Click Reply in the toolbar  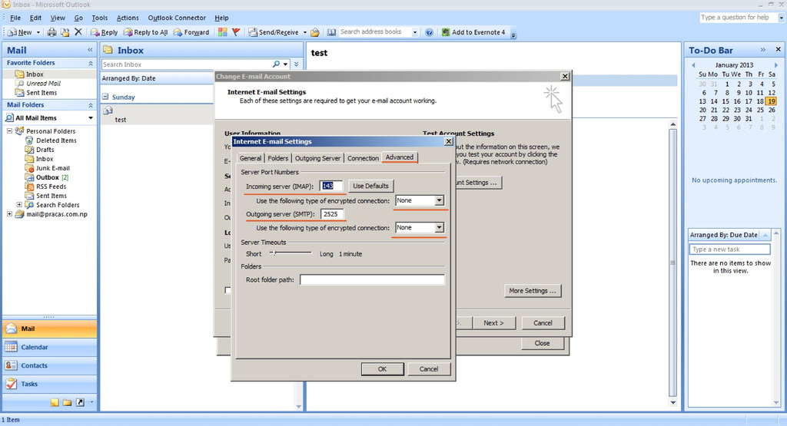pos(104,32)
